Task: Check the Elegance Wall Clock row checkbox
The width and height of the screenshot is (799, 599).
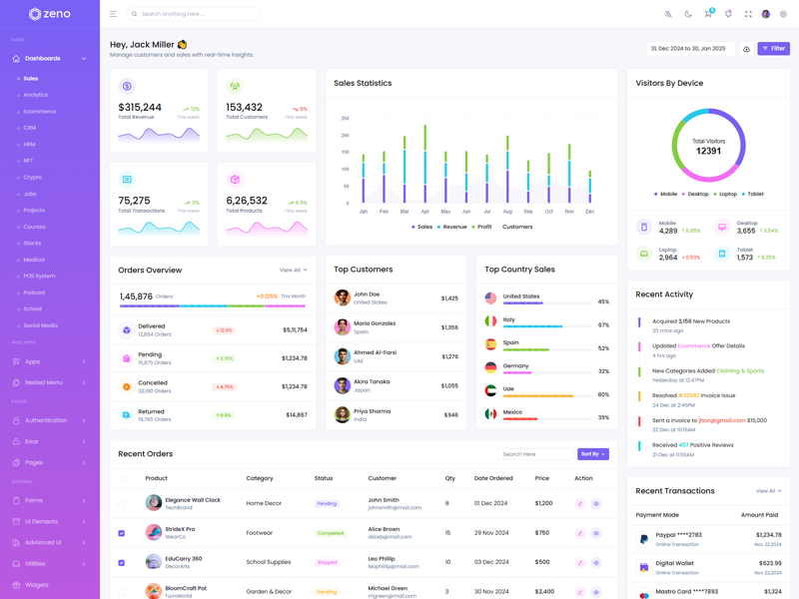Action: (122, 504)
